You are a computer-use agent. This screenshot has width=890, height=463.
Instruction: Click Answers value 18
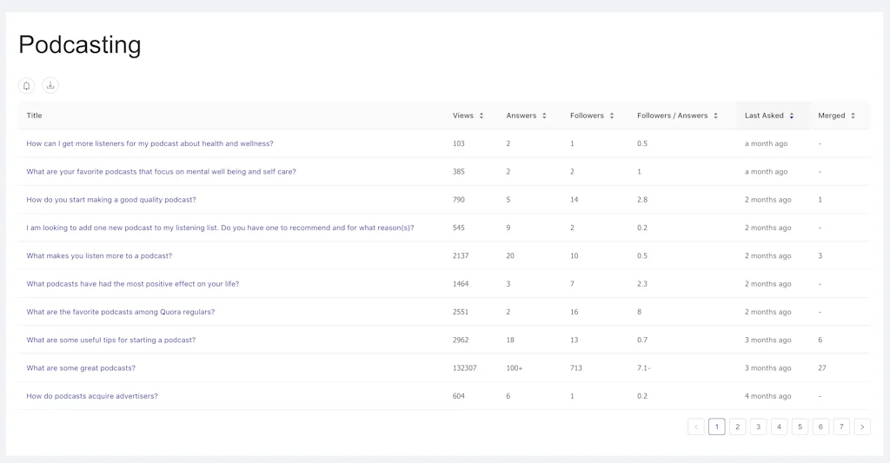(510, 340)
